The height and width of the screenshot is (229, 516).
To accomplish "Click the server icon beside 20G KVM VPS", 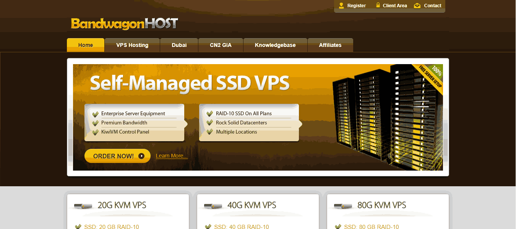I will pos(83,206).
